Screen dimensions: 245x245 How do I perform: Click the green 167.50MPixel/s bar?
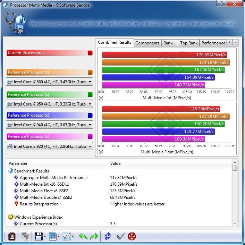(x=163, y=70)
